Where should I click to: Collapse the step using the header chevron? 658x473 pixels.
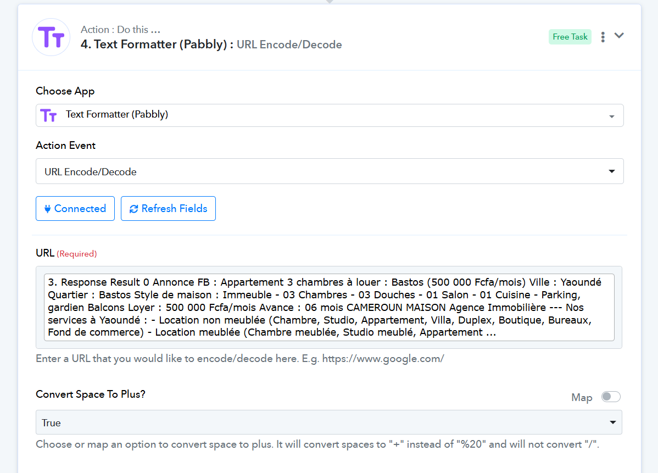pyautogui.click(x=619, y=36)
